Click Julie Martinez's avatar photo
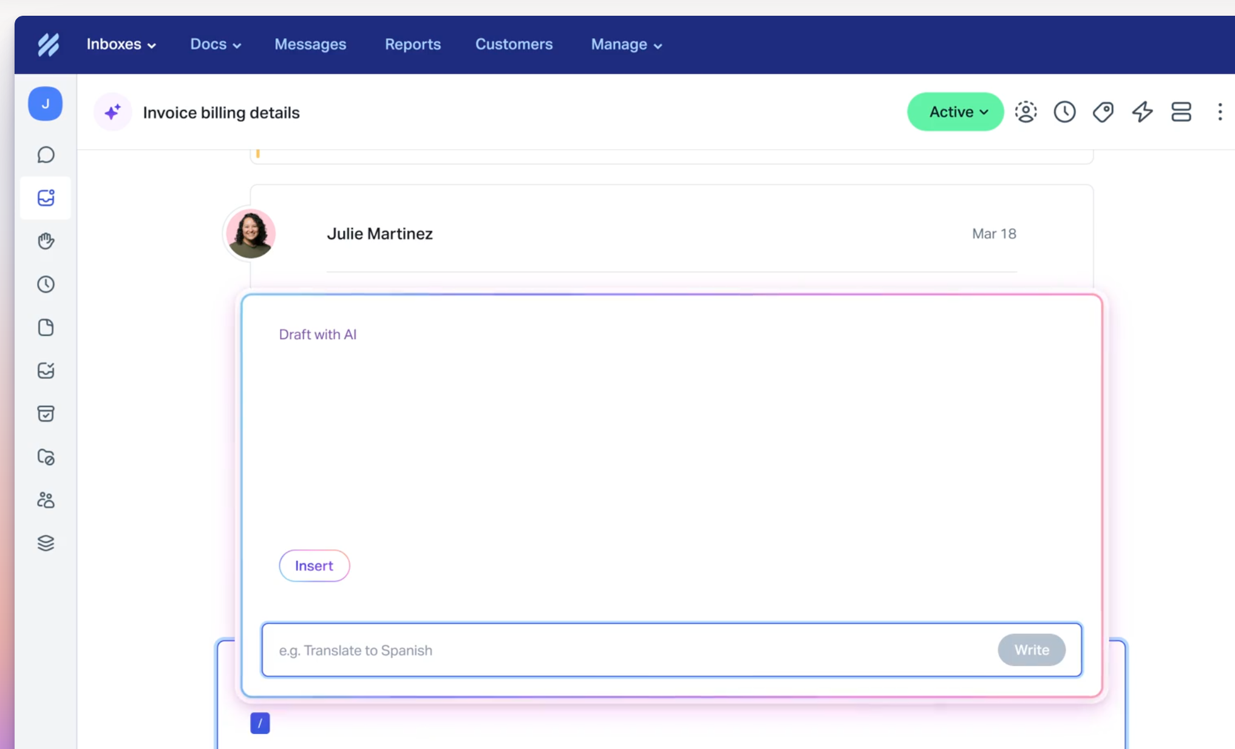1235x749 pixels. click(251, 233)
